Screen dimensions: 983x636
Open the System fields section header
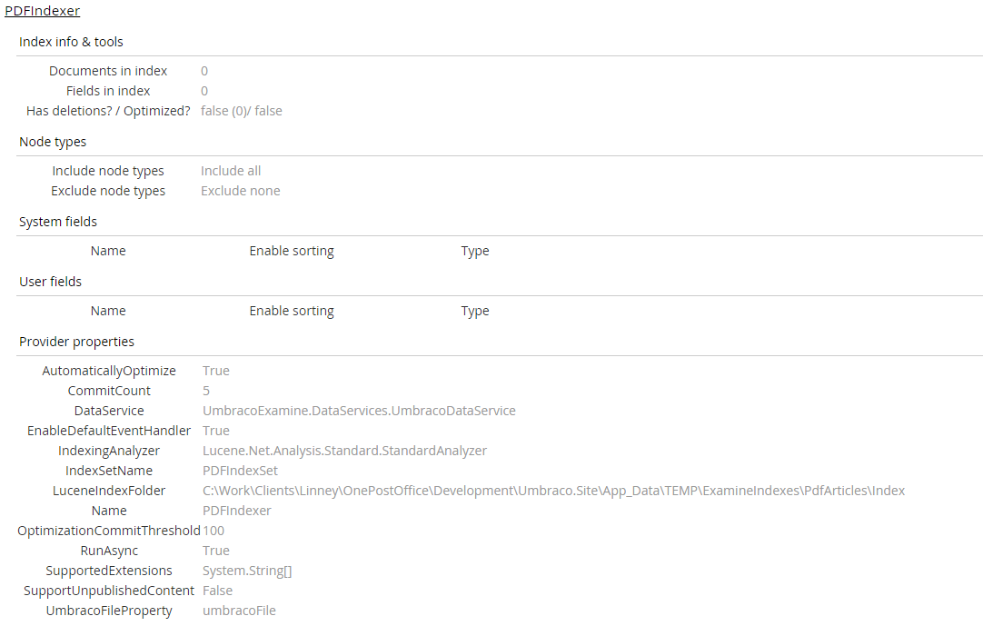click(58, 222)
